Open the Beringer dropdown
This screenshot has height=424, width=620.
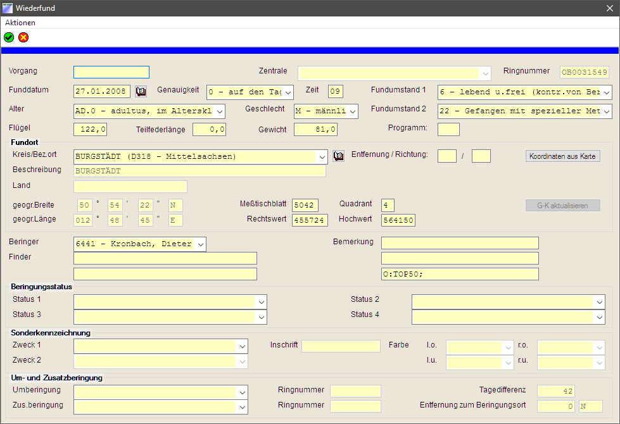pyautogui.click(x=201, y=244)
